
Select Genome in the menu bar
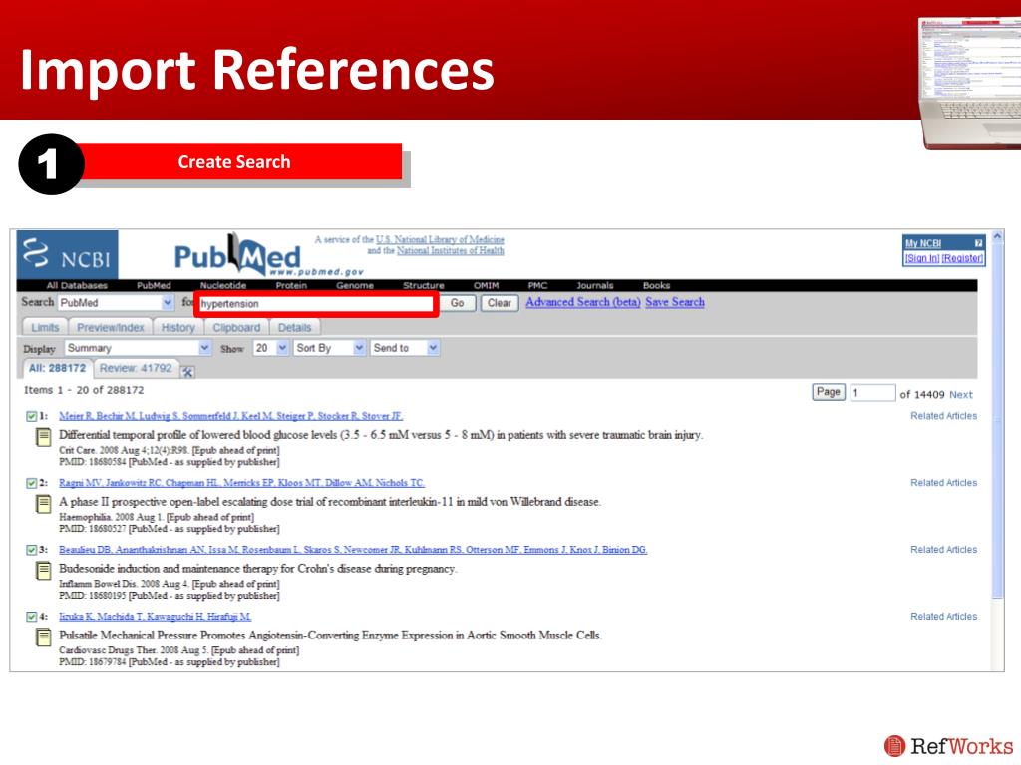coord(355,285)
